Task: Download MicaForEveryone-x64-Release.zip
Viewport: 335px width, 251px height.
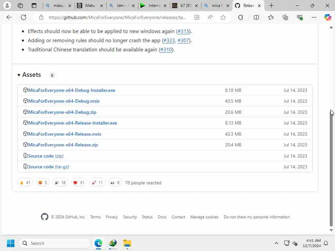Action: pos(63,145)
